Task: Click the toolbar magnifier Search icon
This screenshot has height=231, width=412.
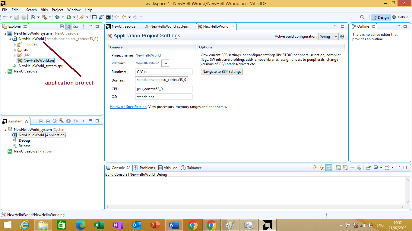Action: (x=363, y=17)
